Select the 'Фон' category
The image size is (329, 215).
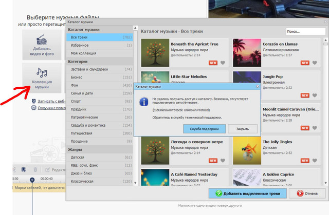click(100, 85)
